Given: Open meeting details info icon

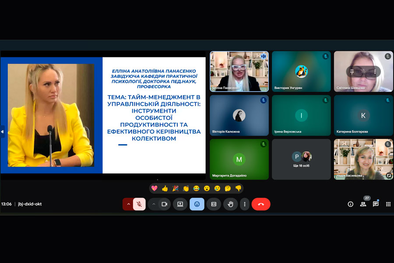Looking at the screenshot, I should point(351,204).
